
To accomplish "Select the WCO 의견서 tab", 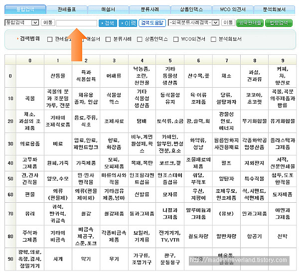I will [233, 9].
